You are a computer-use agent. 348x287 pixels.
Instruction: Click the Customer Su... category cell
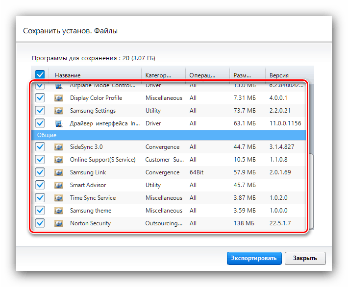[x=165, y=160]
